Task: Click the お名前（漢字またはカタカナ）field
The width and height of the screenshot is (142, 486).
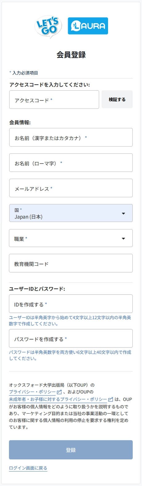Action: coord(71,137)
